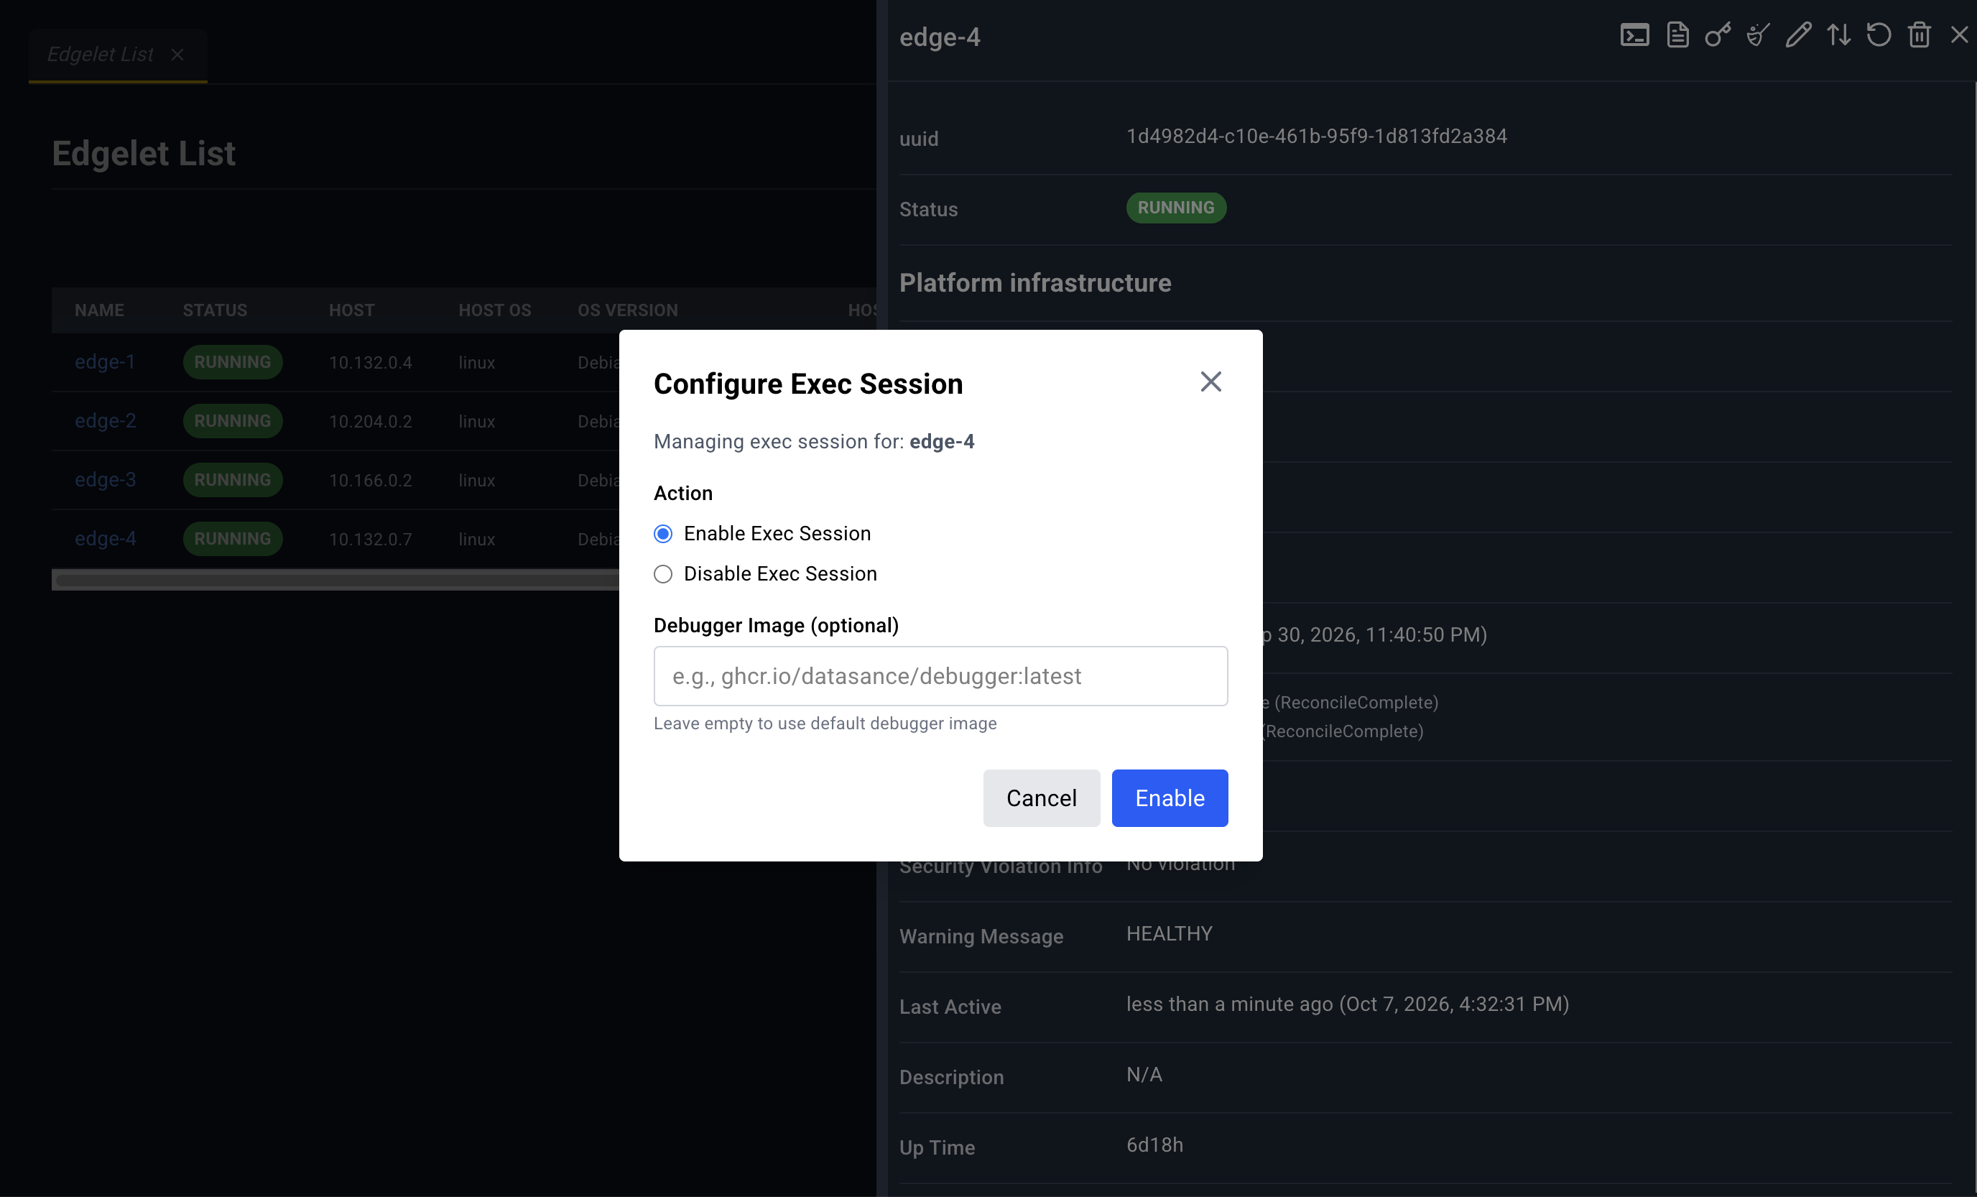Screen dimensions: 1977x1197
Task: Click the trash delete icon for edge-4
Action: click(x=1920, y=35)
